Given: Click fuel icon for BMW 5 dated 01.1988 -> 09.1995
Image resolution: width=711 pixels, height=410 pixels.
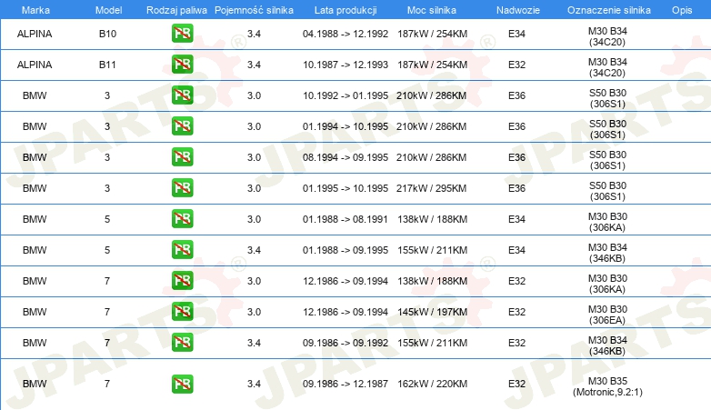Looking at the screenshot, I should [x=182, y=249].
